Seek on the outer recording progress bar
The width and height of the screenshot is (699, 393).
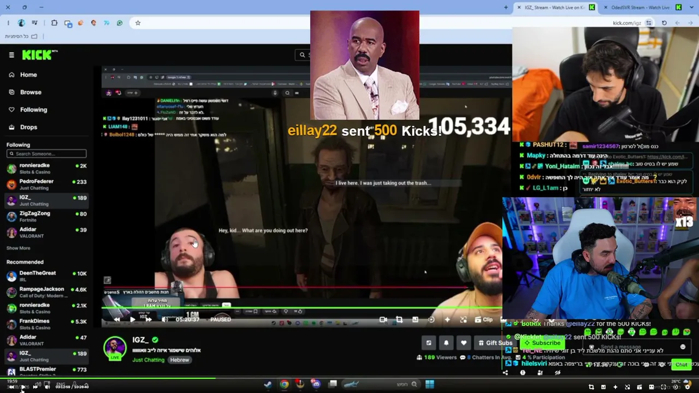(x=349, y=378)
